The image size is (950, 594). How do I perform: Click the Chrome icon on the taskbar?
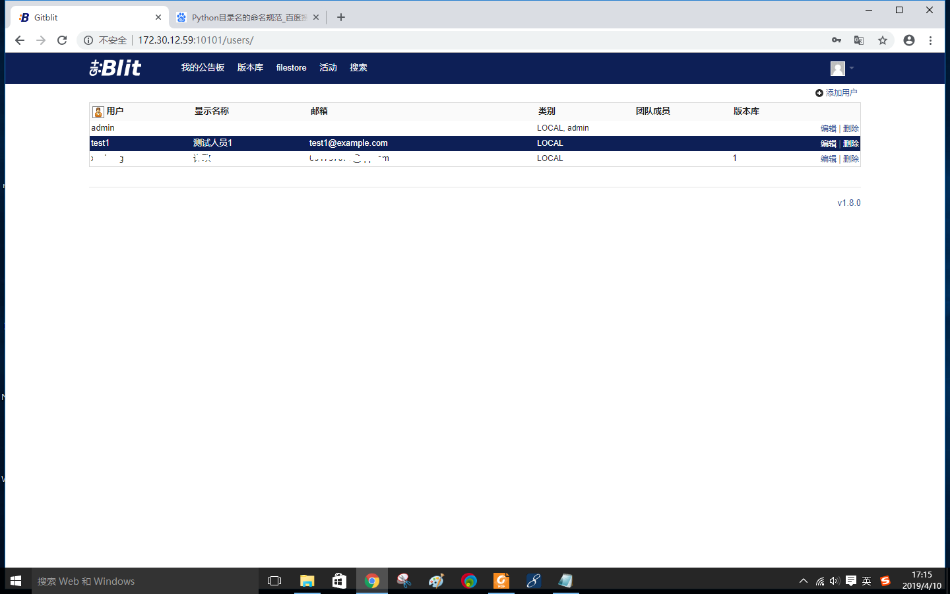[371, 581]
